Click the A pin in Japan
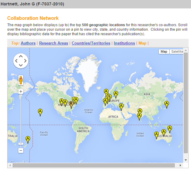The image size is (191, 170). (x=167, y=104)
